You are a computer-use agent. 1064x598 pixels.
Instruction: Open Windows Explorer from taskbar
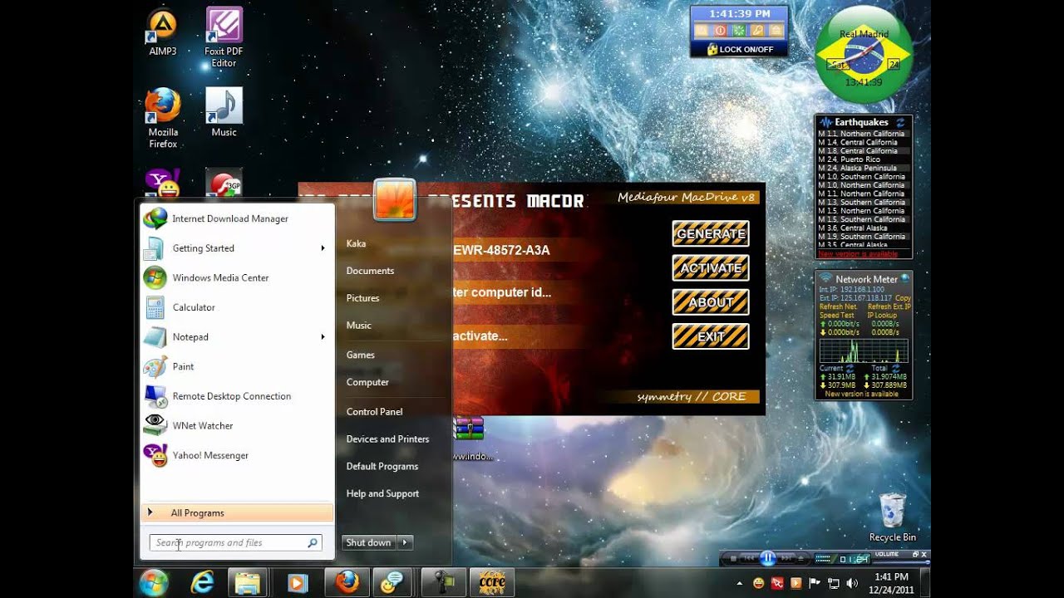[x=248, y=583]
